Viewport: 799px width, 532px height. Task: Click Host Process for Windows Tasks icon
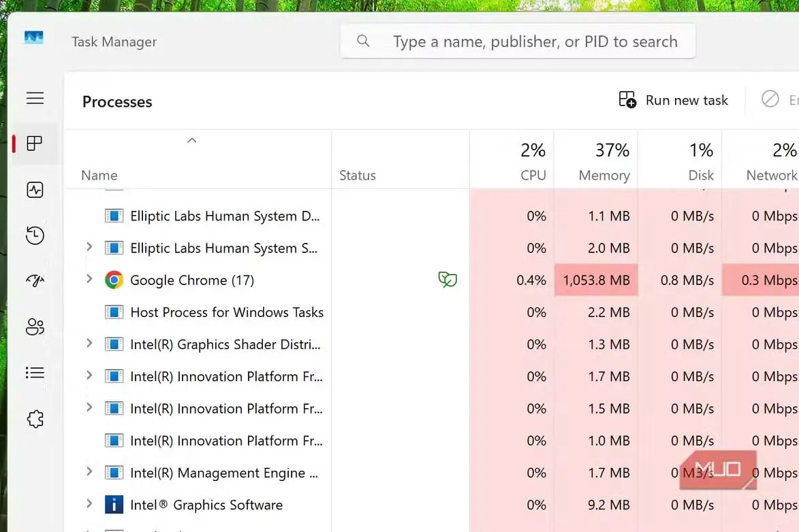click(114, 312)
